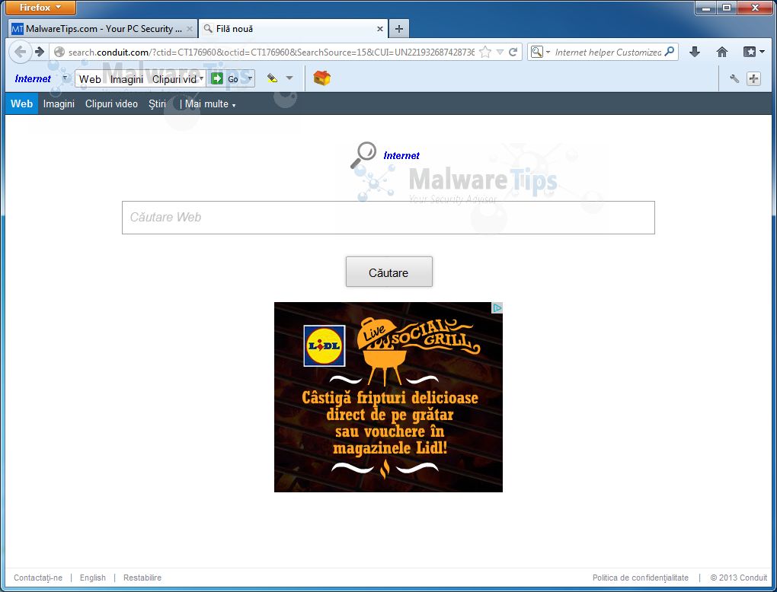Open the URL history dropdown arrow

click(500, 52)
